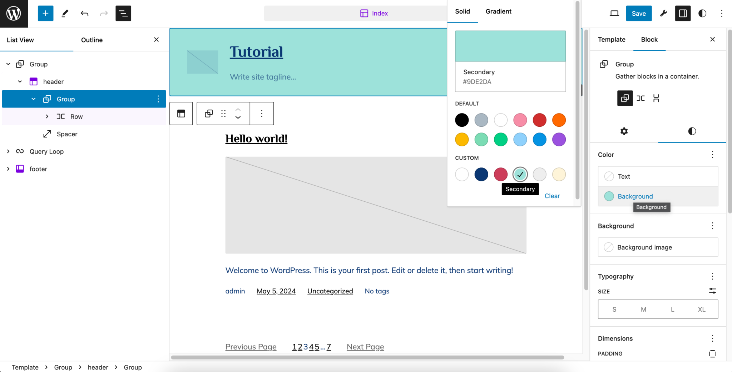Click the Clear link below color swatches
Viewport: 732px width, 372px height.
(x=552, y=196)
